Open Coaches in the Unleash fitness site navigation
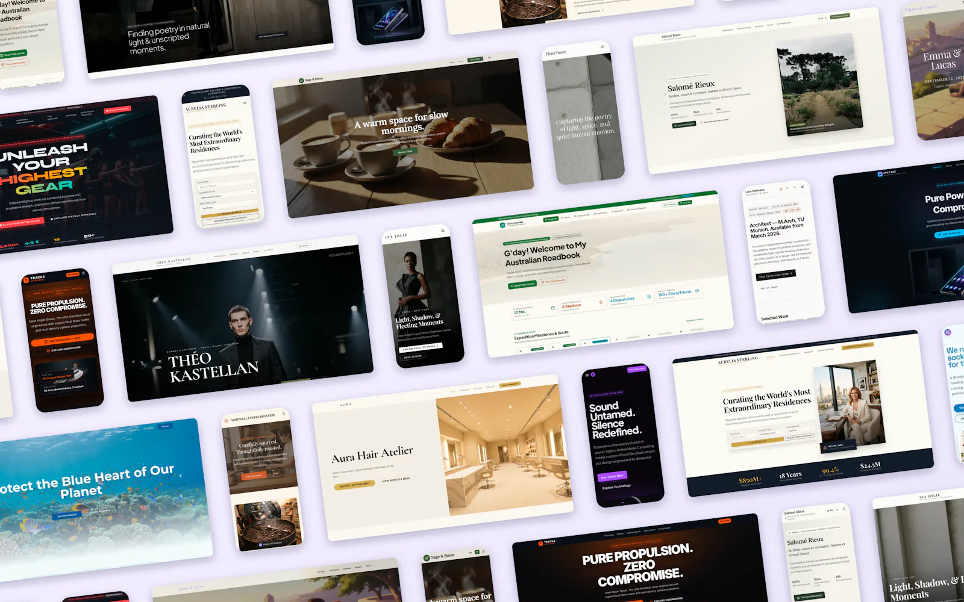Image resolution: width=964 pixels, height=602 pixels. point(71,115)
